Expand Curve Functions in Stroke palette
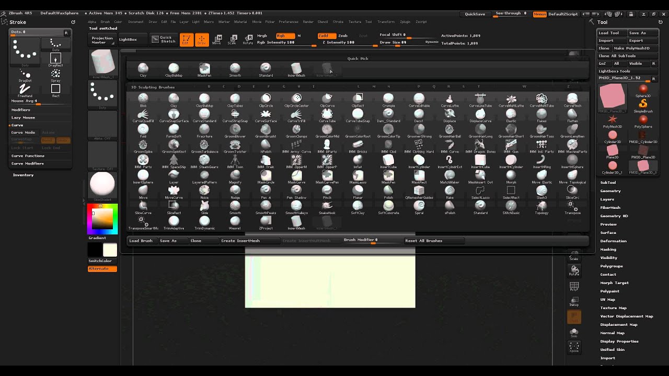This screenshot has height=376, width=669. pos(28,156)
